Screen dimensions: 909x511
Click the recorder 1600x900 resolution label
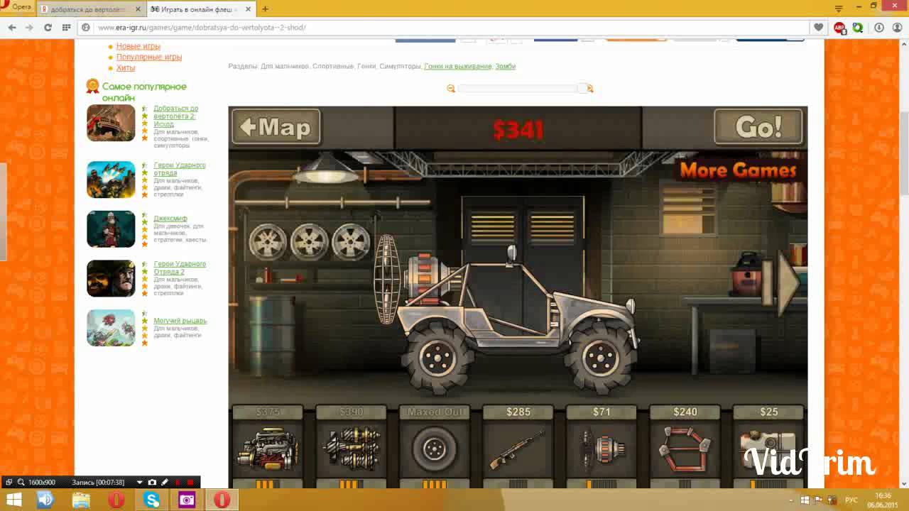(x=42, y=483)
